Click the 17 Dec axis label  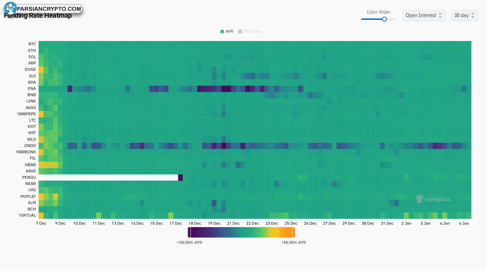175,223
